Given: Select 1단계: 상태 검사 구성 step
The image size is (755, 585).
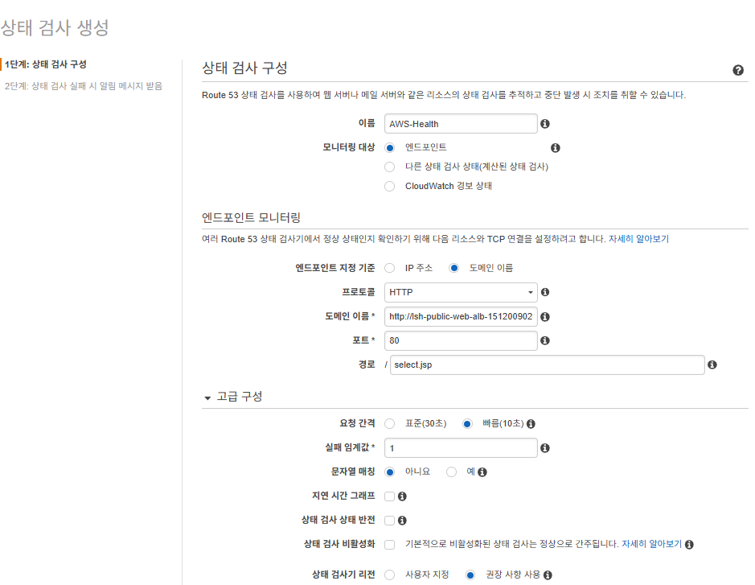Looking at the screenshot, I should coord(46,64).
